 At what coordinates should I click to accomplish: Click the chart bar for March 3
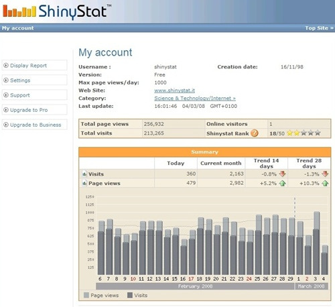316,243
